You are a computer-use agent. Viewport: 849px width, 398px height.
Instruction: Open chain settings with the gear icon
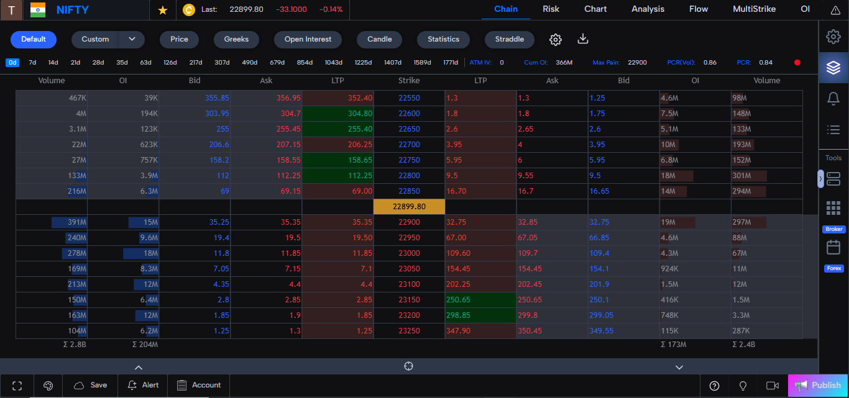pyautogui.click(x=555, y=39)
